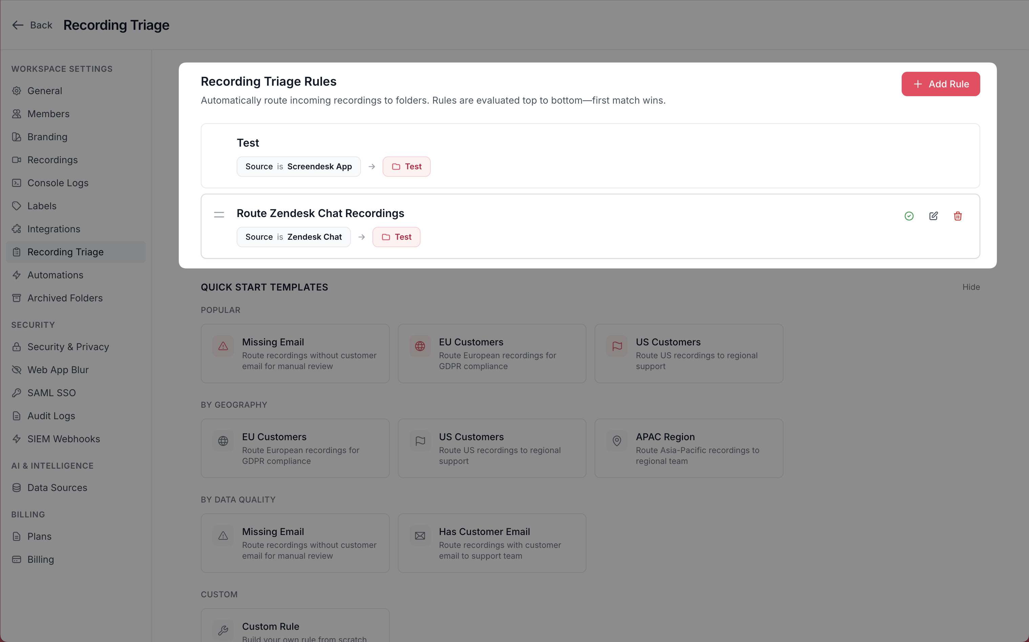Screen dimensions: 1029x642
Task: Open the Audit Logs page
Action: [51, 416]
